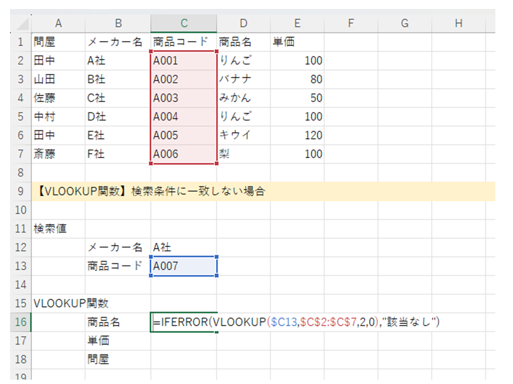Select cell with product code A002
The image size is (513, 384).
tap(184, 79)
